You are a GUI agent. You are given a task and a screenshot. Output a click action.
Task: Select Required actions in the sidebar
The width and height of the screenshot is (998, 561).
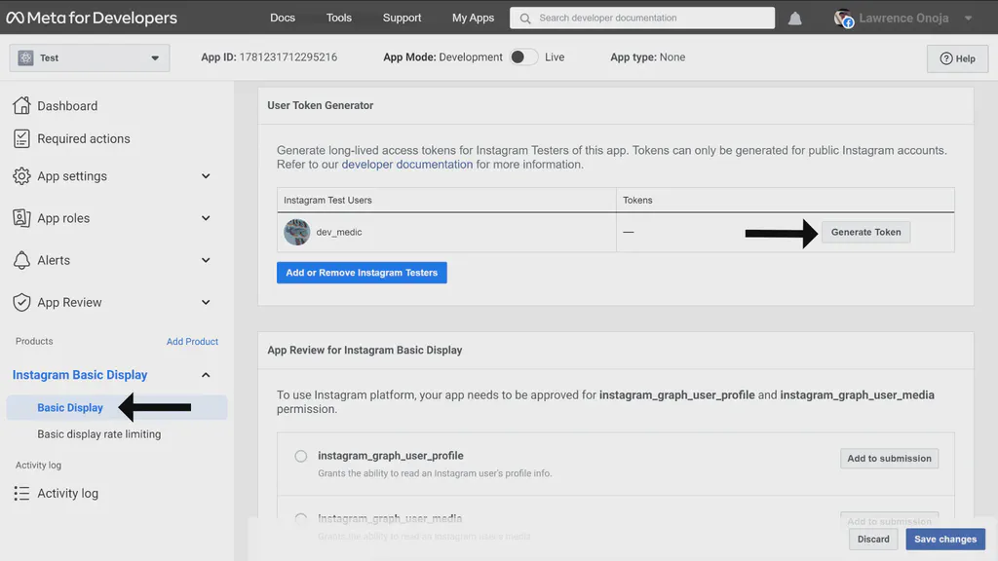tap(83, 138)
